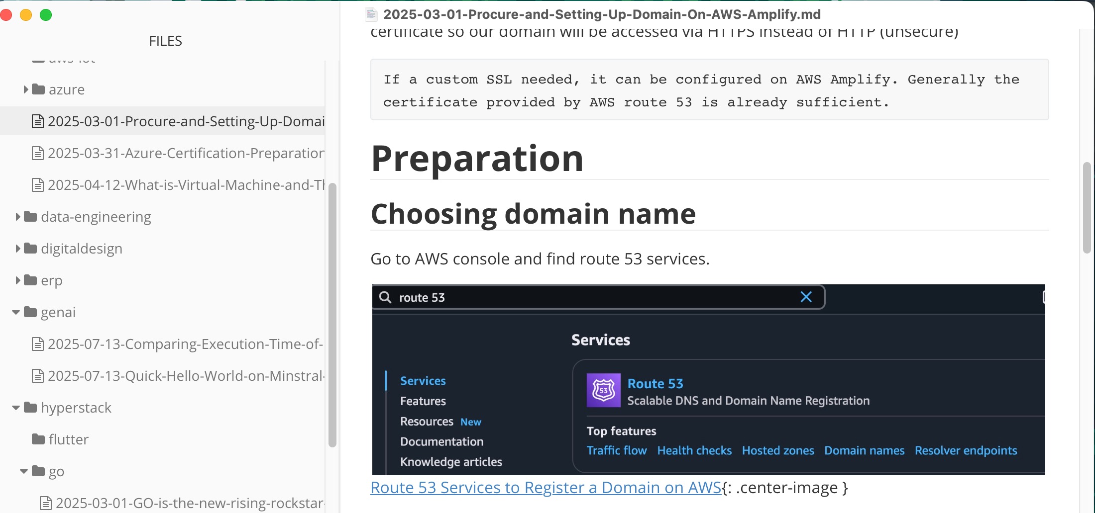Screen dimensions: 1095x513
Task: Expand the digitaldesign folder
Action: [x=18, y=249]
